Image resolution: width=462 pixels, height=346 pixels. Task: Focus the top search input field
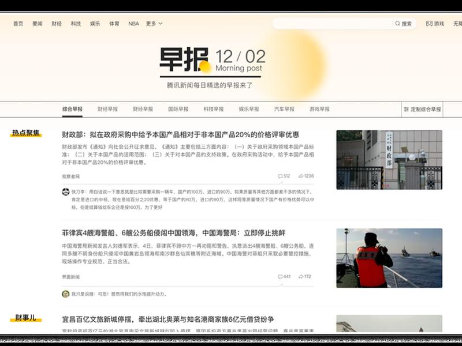pyautogui.click(x=333, y=24)
